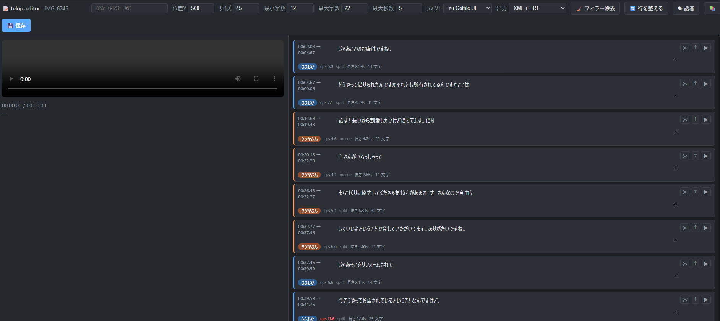
Task: Split the 今こうやってお店されている row with scissors
Action: (685, 300)
